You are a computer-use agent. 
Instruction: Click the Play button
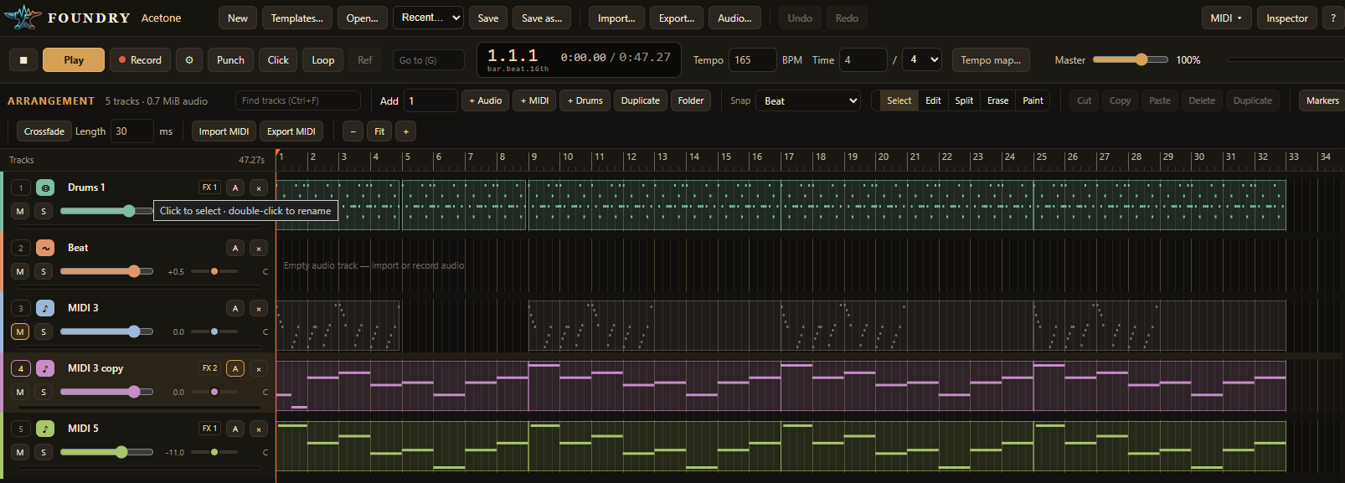pyautogui.click(x=74, y=60)
